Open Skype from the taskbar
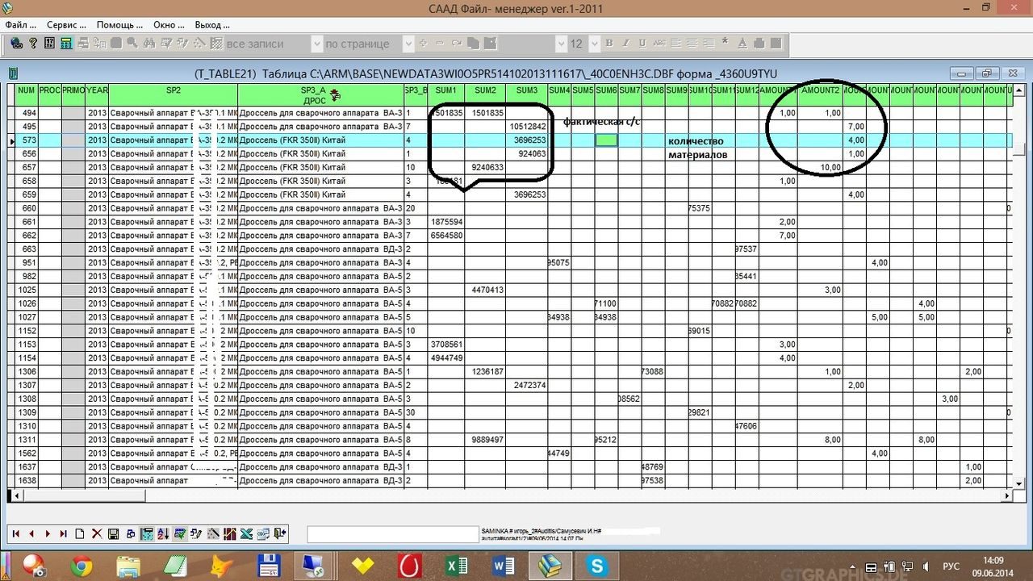Viewport: 1033px width, 581px height. click(x=597, y=566)
